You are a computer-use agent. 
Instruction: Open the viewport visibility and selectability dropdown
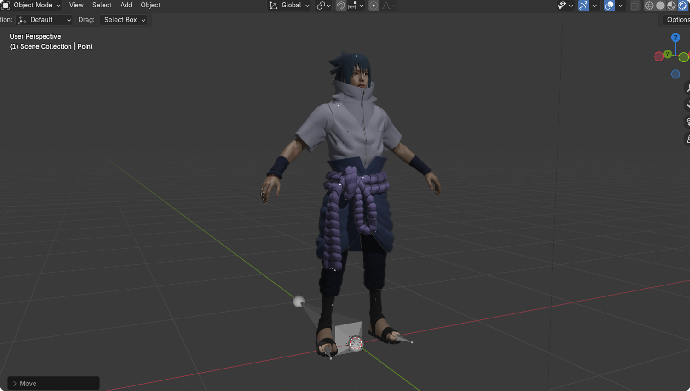point(565,6)
